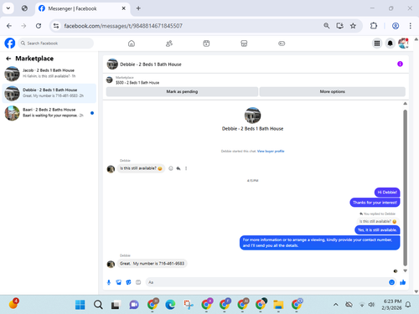This screenshot has width=419, height=314.
Task: Go to Facebook Home feed icon
Action: pos(132,44)
